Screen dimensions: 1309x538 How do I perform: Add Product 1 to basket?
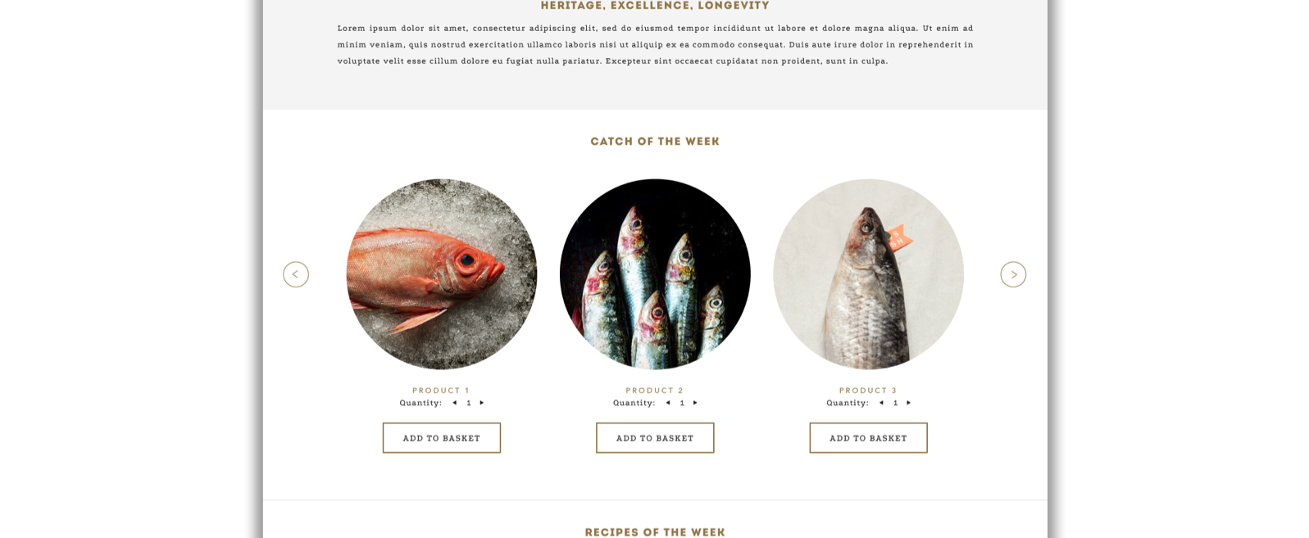pyautogui.click(x=442, y=438)
